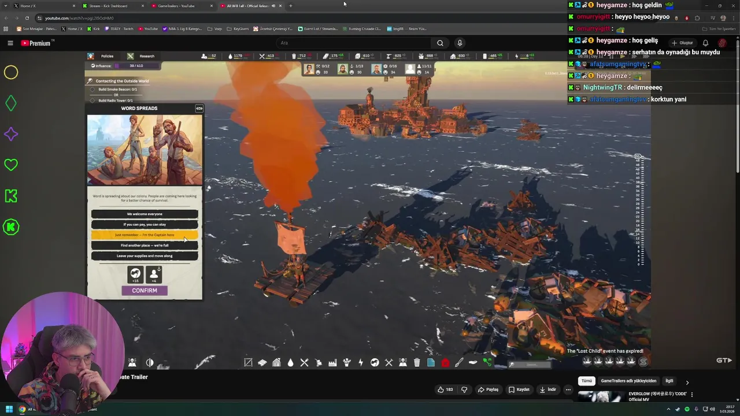Select GameTrailers adlı yükleyiciden chip
The height and width of the screenshot is (416, 740).
click(628, 381)
